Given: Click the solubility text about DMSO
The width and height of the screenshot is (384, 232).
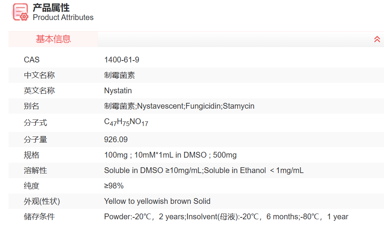Looking at the screenshot, I should pos(204,170).
